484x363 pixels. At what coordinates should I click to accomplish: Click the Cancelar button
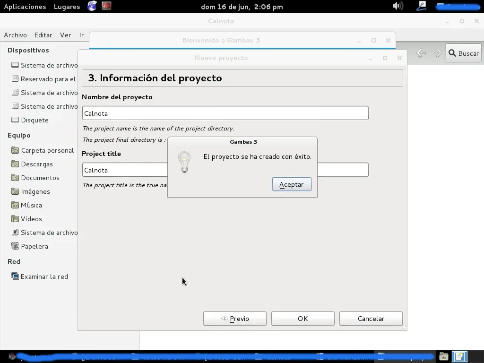(371, 319)
